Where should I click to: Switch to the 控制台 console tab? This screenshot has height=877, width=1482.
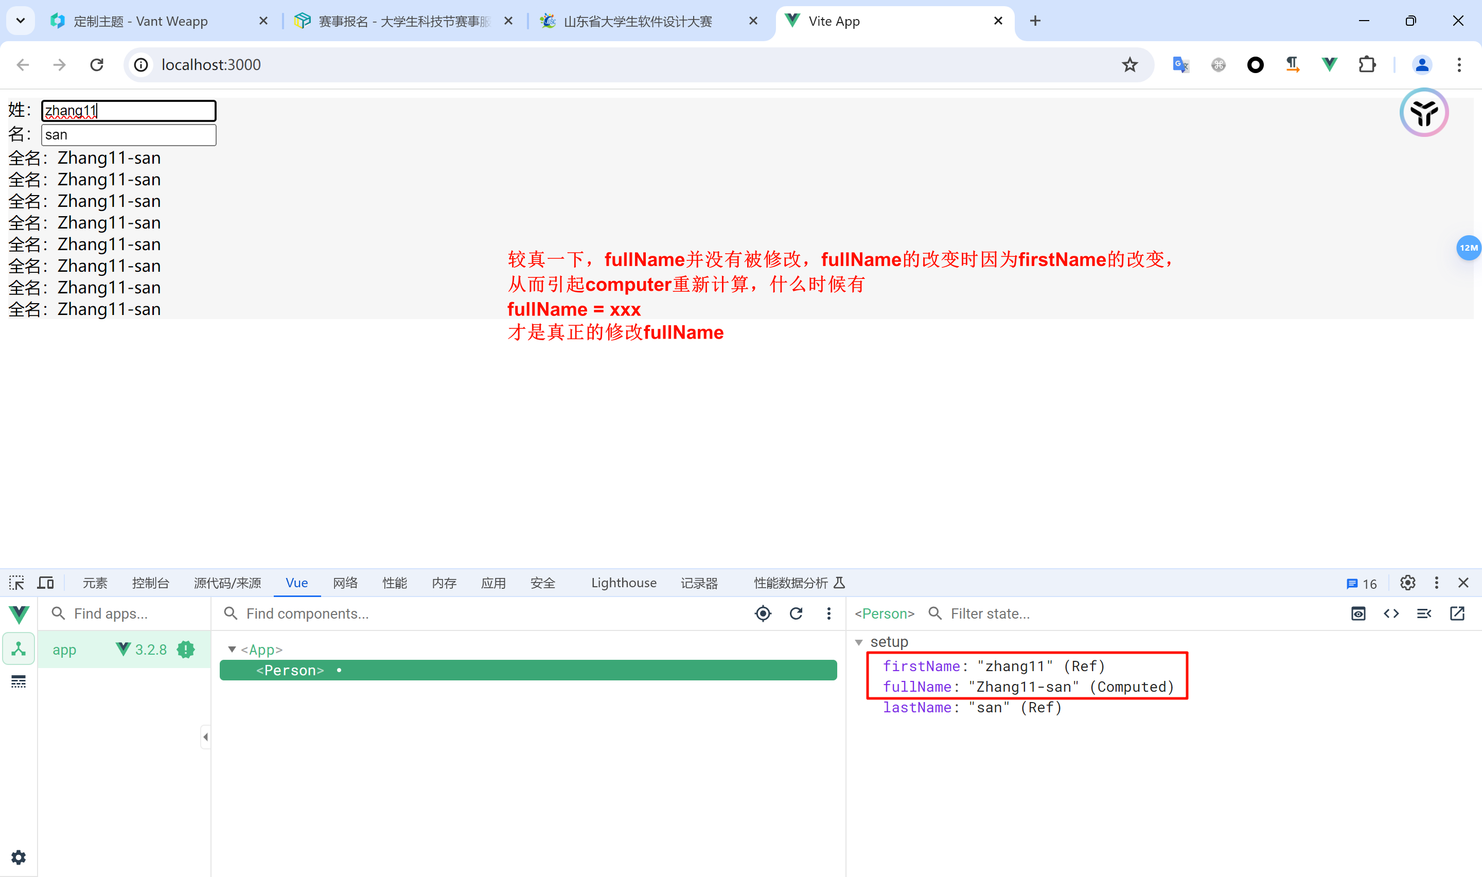150,583
